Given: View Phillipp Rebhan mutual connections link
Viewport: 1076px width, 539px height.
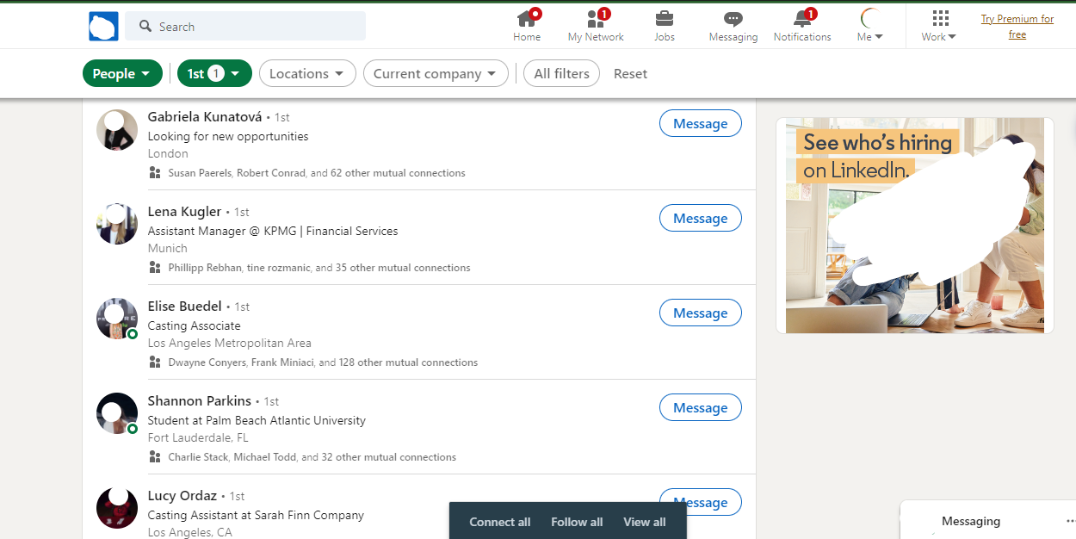Looking at the screenshot, I should [319, 268].
